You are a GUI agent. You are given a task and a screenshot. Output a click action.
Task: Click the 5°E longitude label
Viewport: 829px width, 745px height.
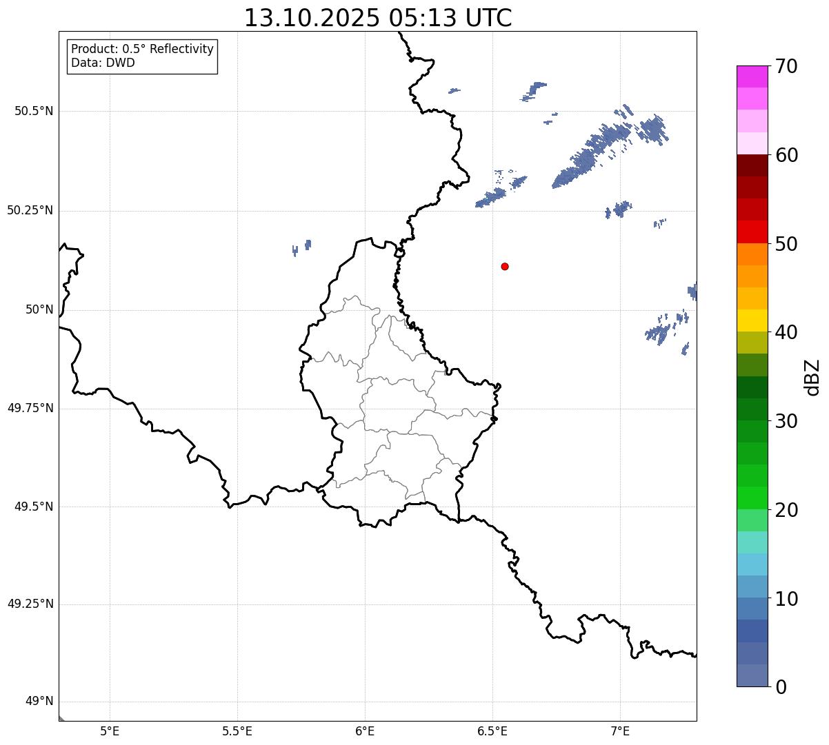click(x=110, y=731)
